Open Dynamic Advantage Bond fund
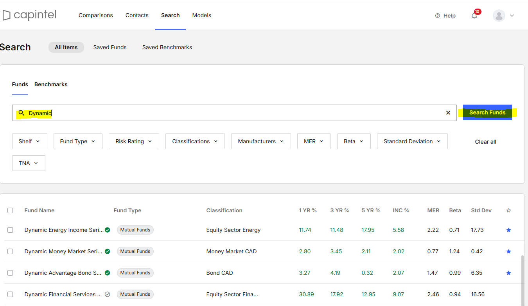 (63, 273)
